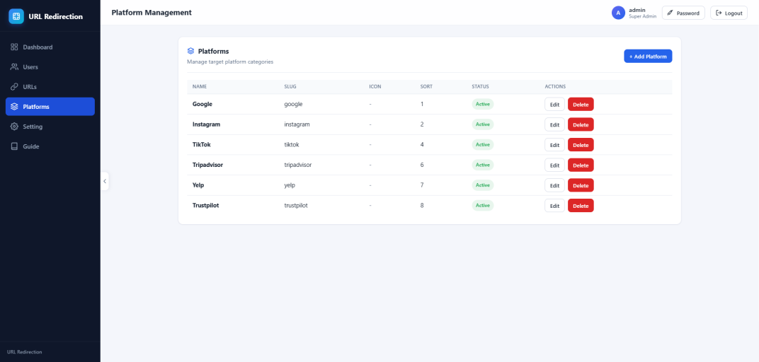This screenshot has height=362, width=759.
Task: Edit the Instagram platform
Action: 554,124
